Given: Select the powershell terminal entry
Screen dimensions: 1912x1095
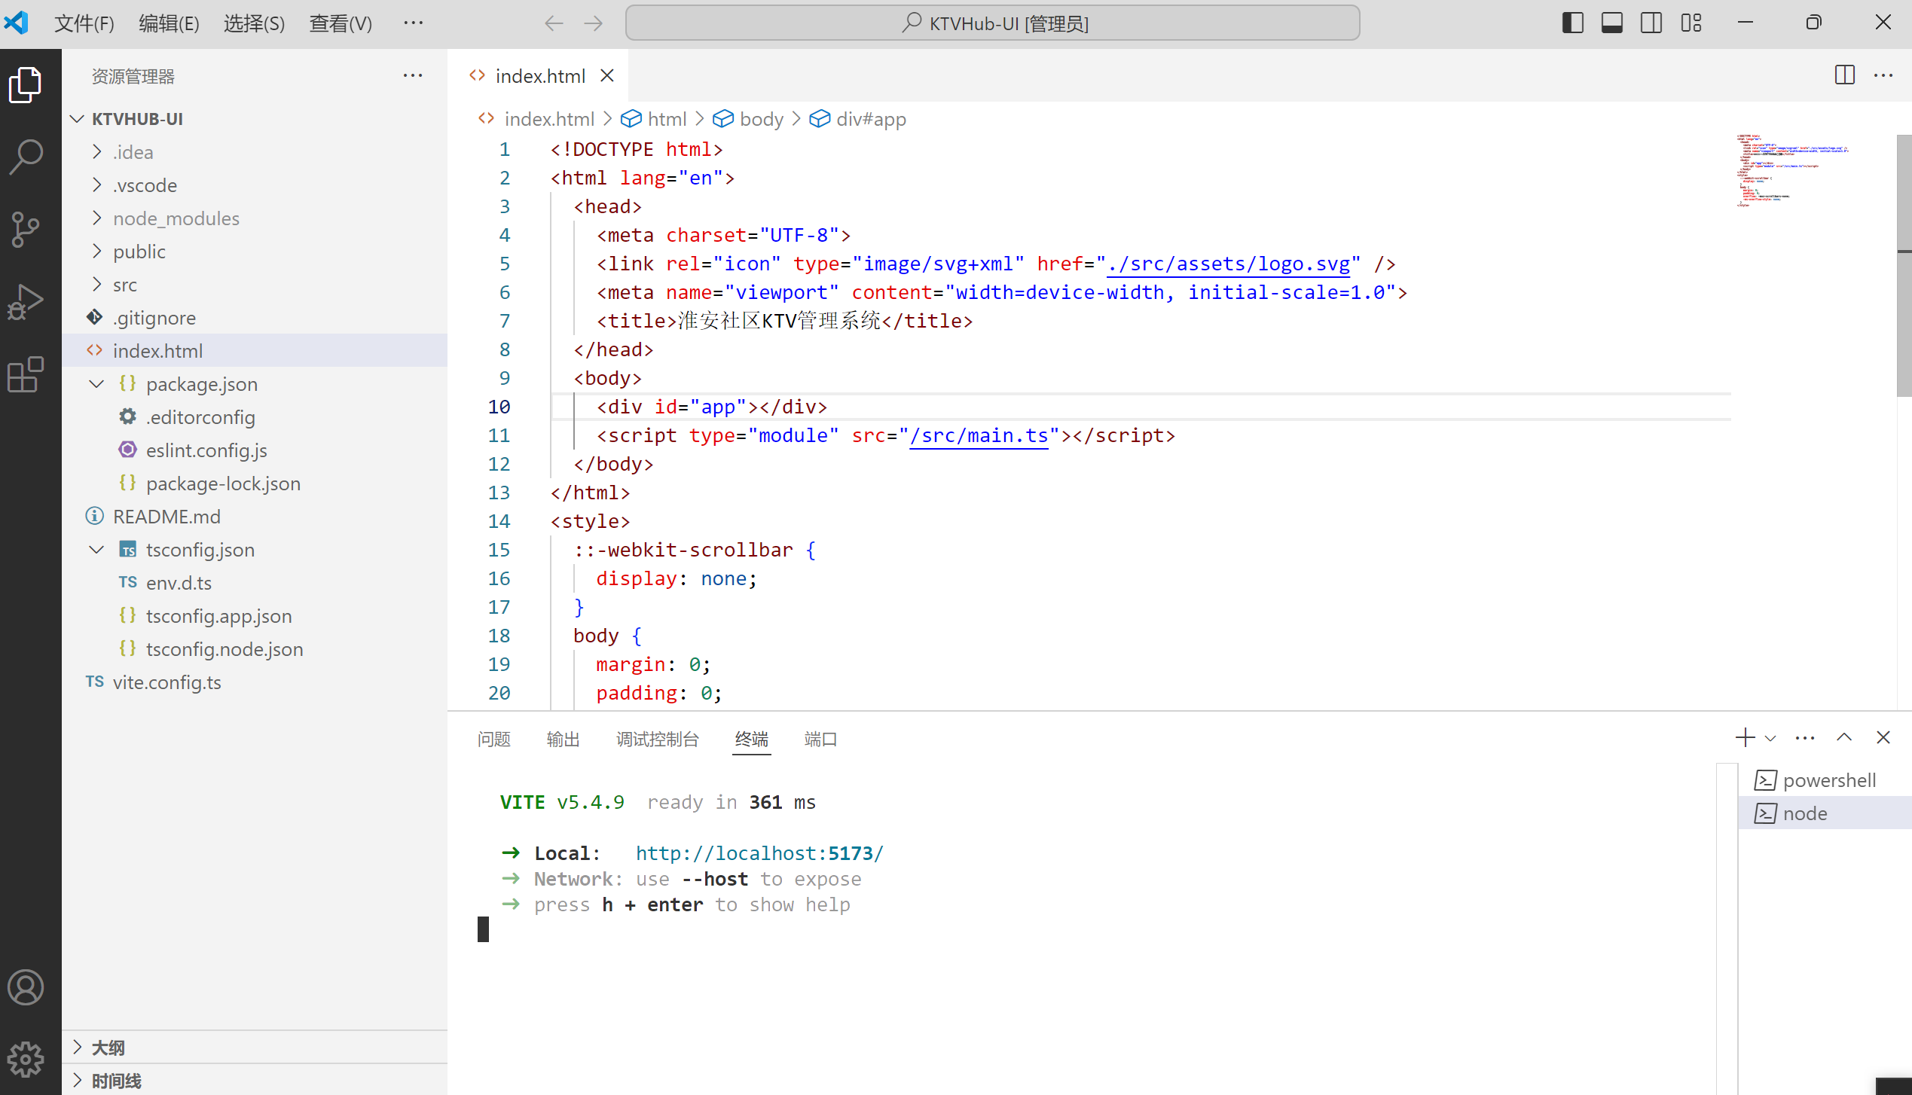Looking at the screenshot, I should click(1828, 780).
